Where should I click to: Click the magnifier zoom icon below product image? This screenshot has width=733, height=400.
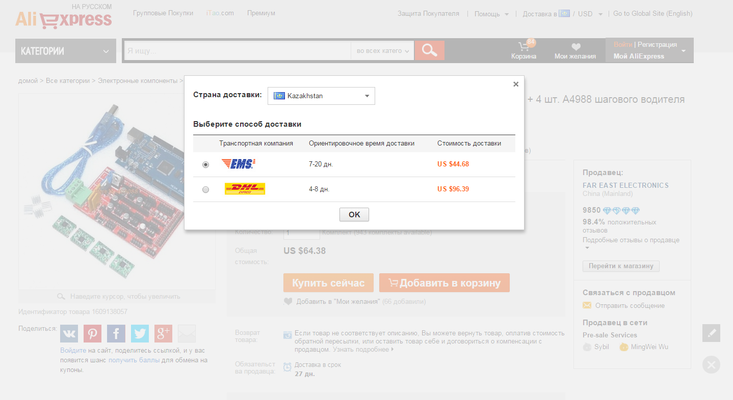pyautogui.click(x=61, y=296)
